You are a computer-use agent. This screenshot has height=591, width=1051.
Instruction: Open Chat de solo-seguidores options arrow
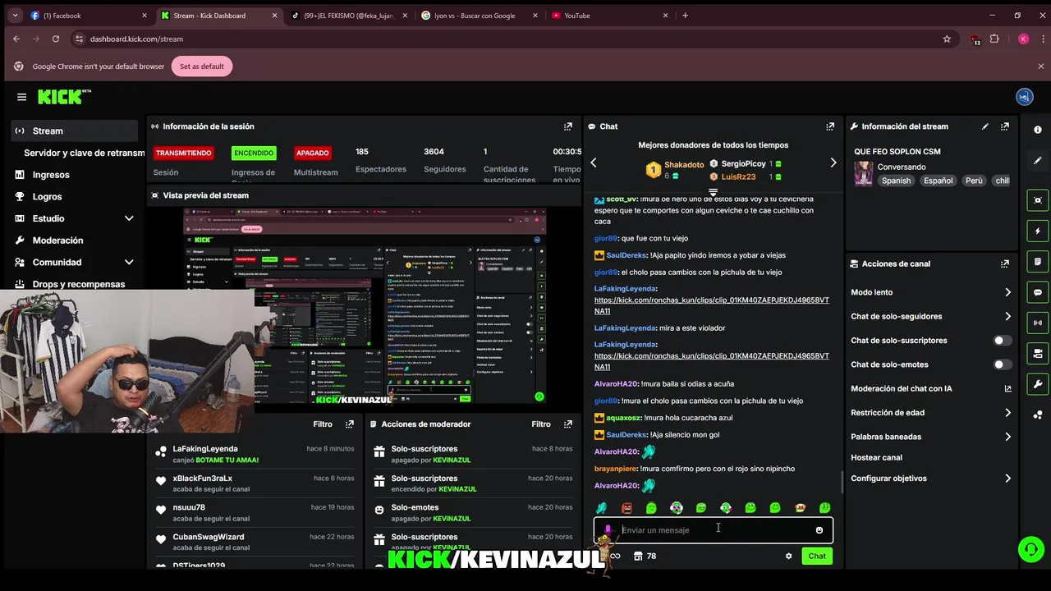pos(1007,316)
